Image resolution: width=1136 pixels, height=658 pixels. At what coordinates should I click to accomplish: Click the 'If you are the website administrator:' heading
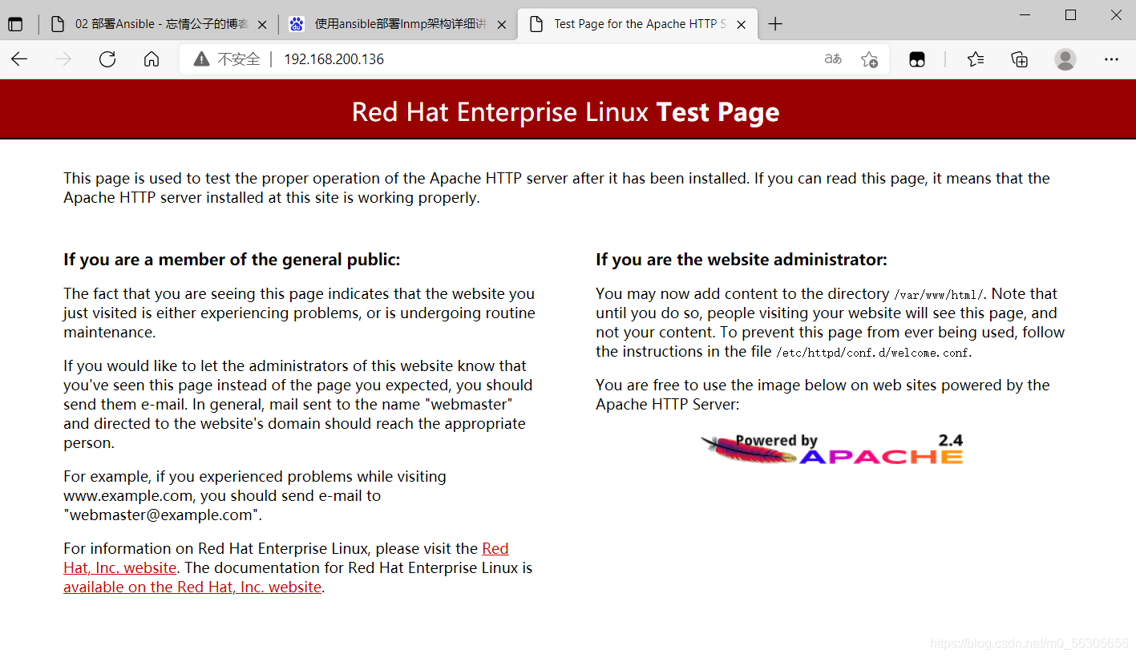pos(742,260)
